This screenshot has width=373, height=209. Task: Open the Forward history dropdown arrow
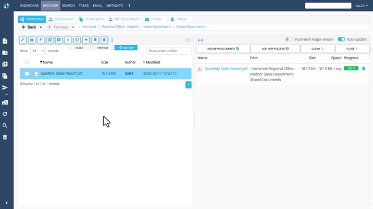[73, 28]
